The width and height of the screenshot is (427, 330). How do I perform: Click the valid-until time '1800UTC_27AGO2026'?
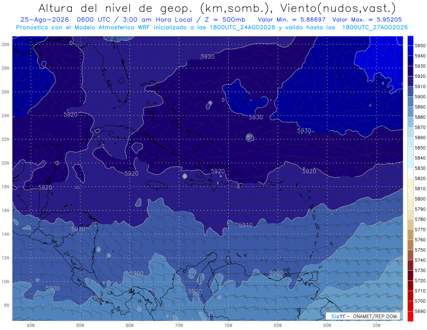(x=375, y=27)
